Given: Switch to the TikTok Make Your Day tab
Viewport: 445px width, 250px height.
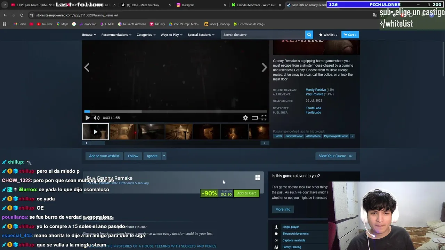Looking at the screenshot, I should coord(143,5).
